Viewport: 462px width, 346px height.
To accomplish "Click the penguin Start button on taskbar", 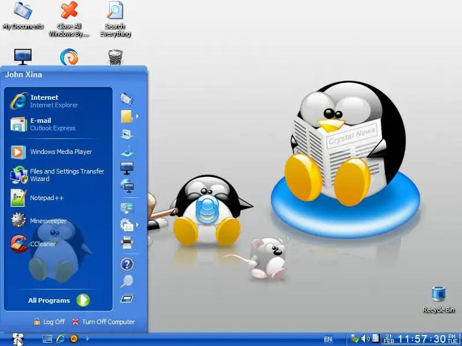I will click(x=18, y=339).
